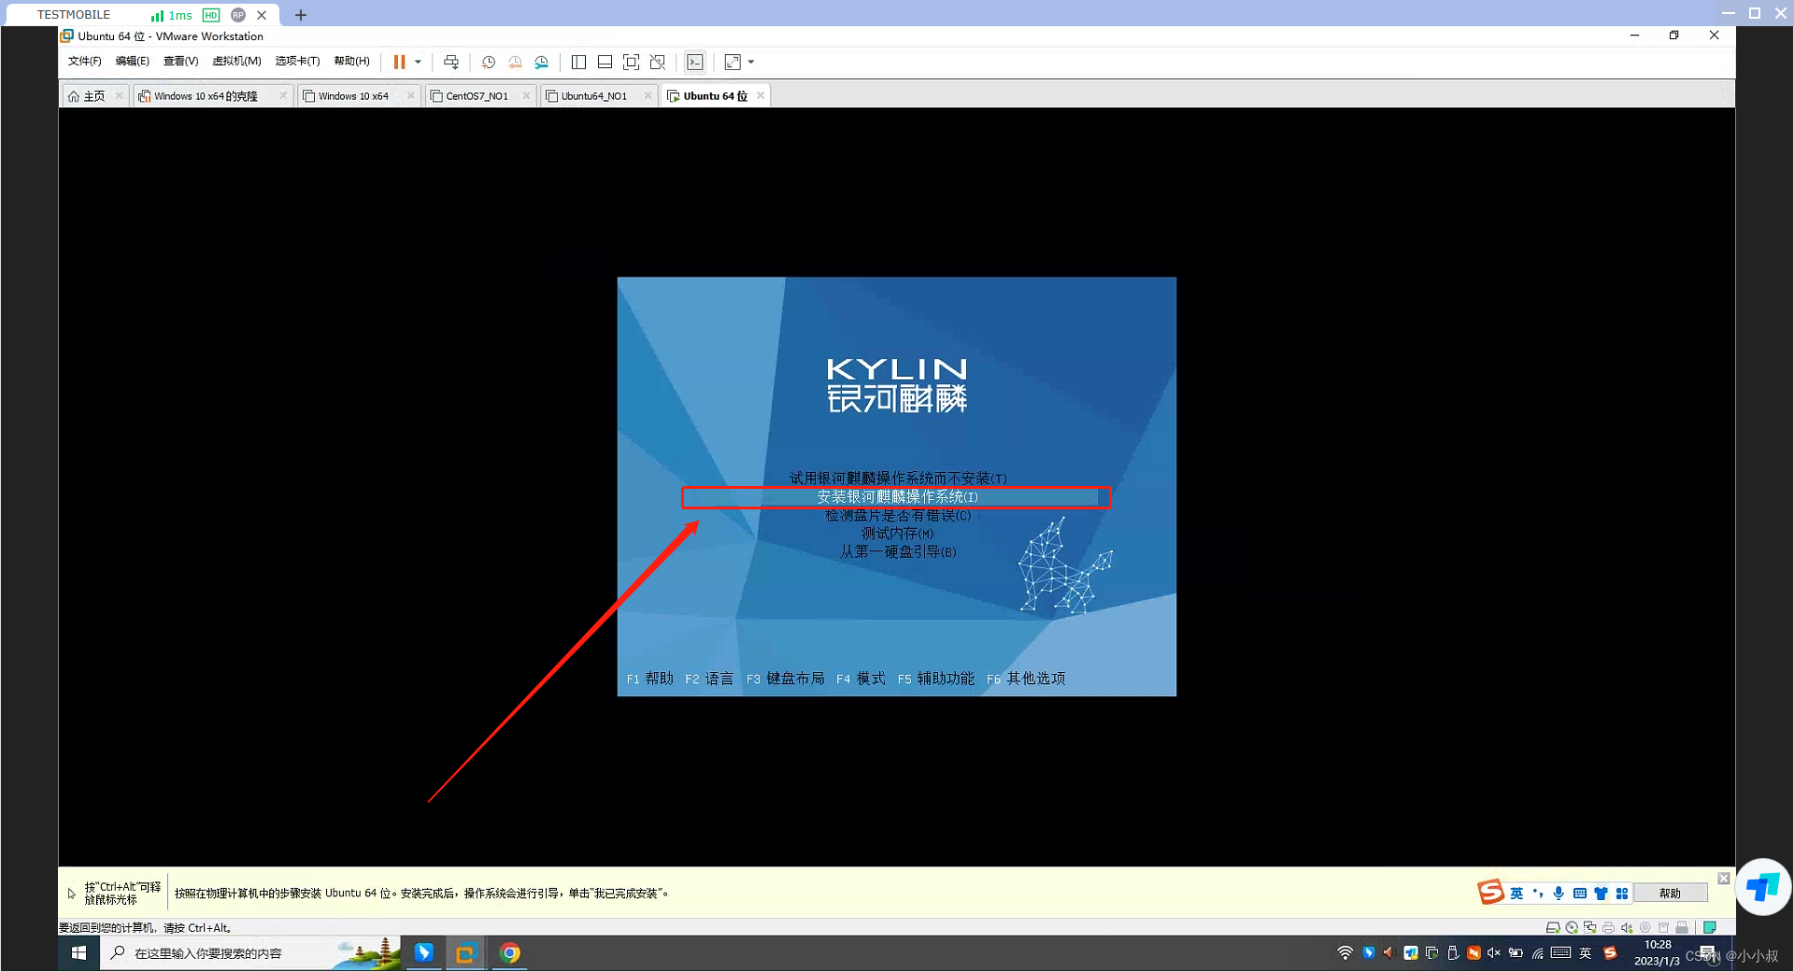
Task: Open a new remote session tab
Action: tap(301, 15)
